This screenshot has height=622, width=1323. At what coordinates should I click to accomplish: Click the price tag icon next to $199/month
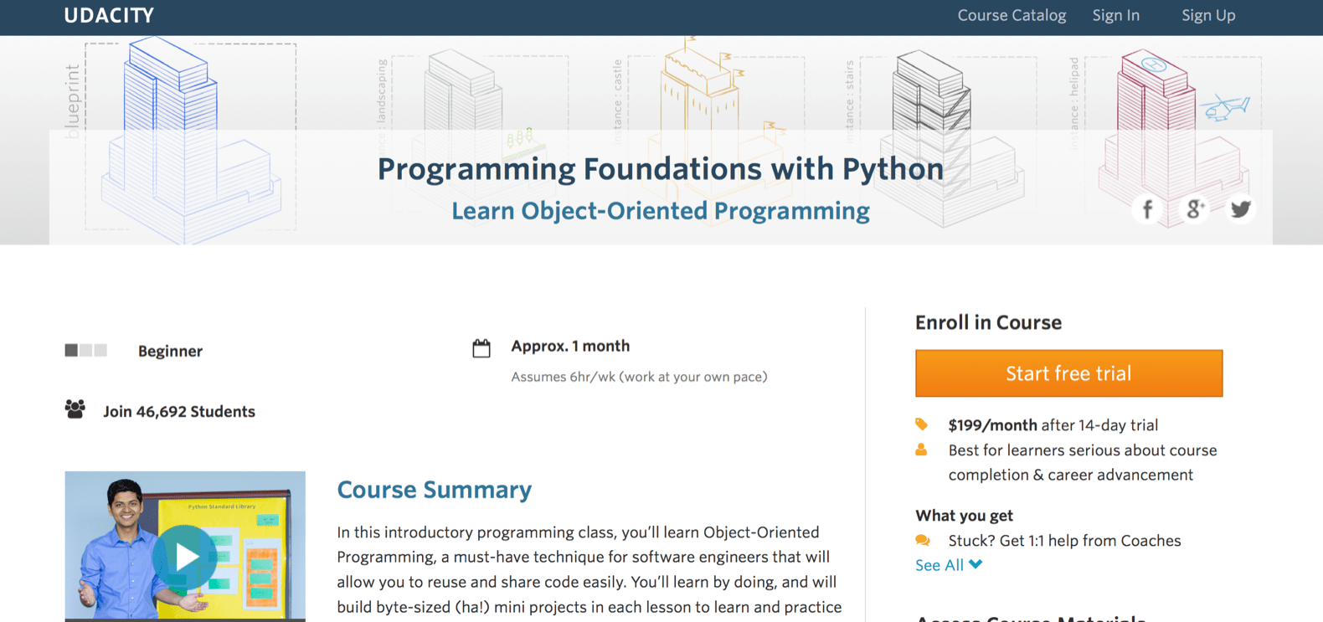point(921,424)
